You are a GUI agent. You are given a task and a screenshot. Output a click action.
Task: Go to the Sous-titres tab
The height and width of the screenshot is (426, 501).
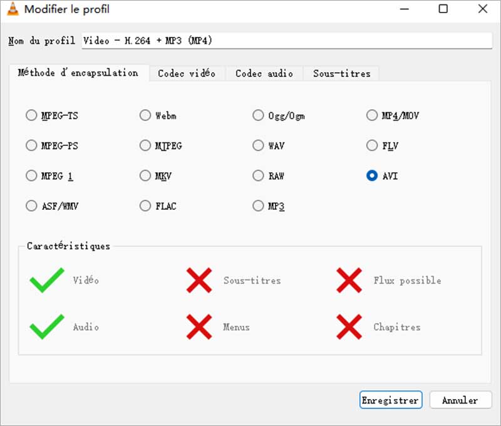(341, 73)
